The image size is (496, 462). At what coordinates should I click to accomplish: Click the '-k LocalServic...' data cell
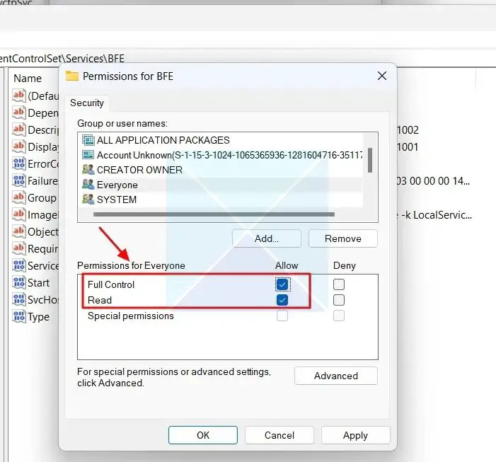[x=436, y=215]
